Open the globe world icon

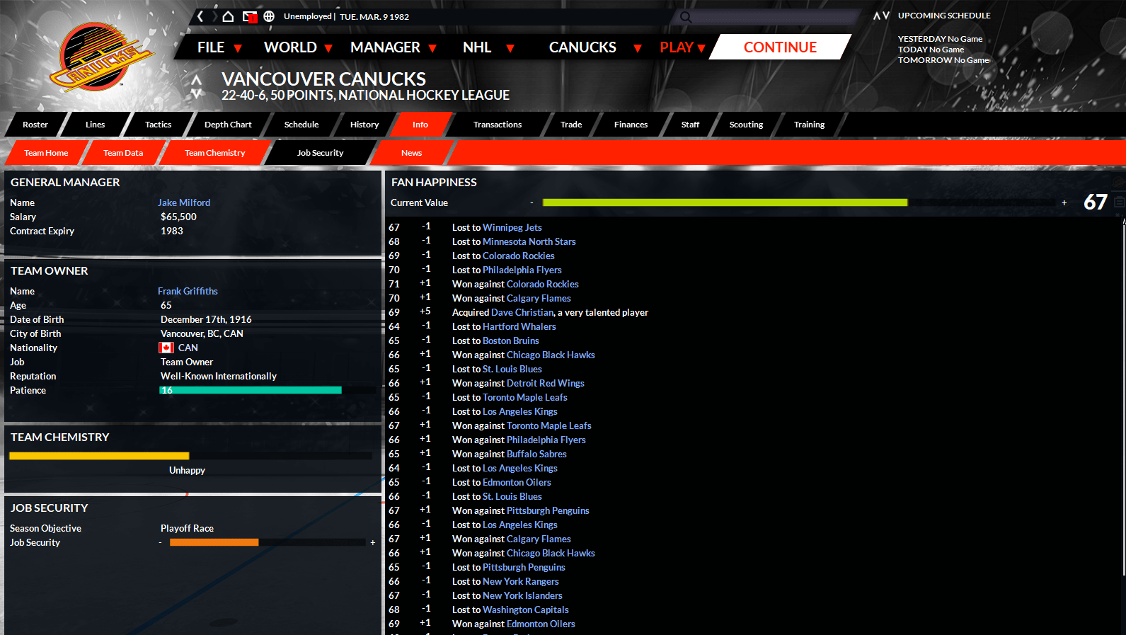coord(269,16)
